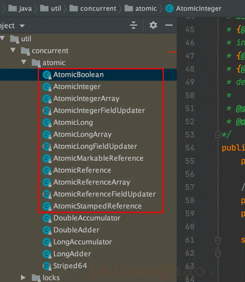Screen dimensions: 245x282
Task: Toggle code folding marker at line 61
Action: (218, 241)
